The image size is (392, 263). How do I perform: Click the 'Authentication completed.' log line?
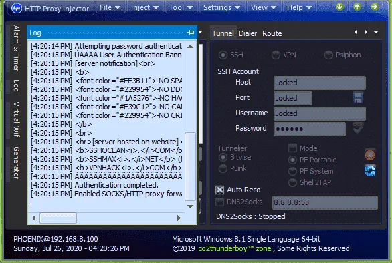coord(95,185)
